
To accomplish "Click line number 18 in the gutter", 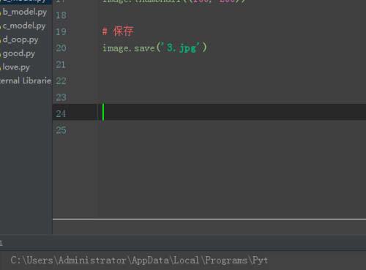I will tap(61, 15).
